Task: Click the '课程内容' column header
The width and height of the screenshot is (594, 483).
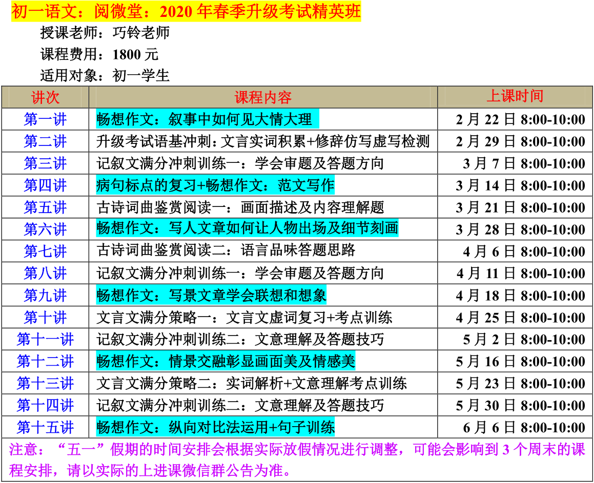Action: (x=263, y=97)
